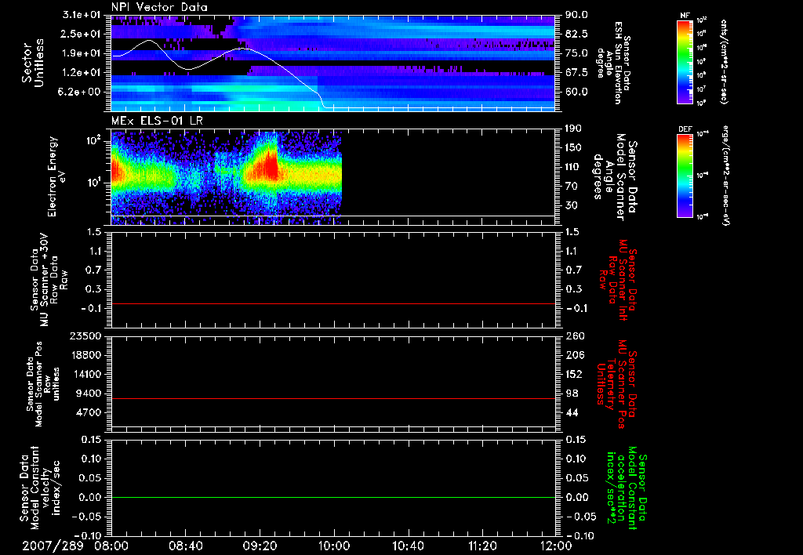803x555 pixels.
Task: Click the "150" scanner angle tick label
Action: pos(574,148)
